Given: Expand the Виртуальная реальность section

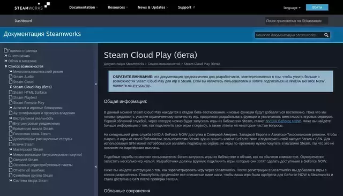Looking at the screenshot, I should coord(33,118).
